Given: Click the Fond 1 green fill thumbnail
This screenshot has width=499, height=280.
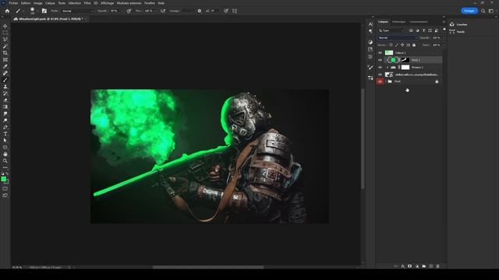Looking at the screenshot, I should (x=393, y=60).
